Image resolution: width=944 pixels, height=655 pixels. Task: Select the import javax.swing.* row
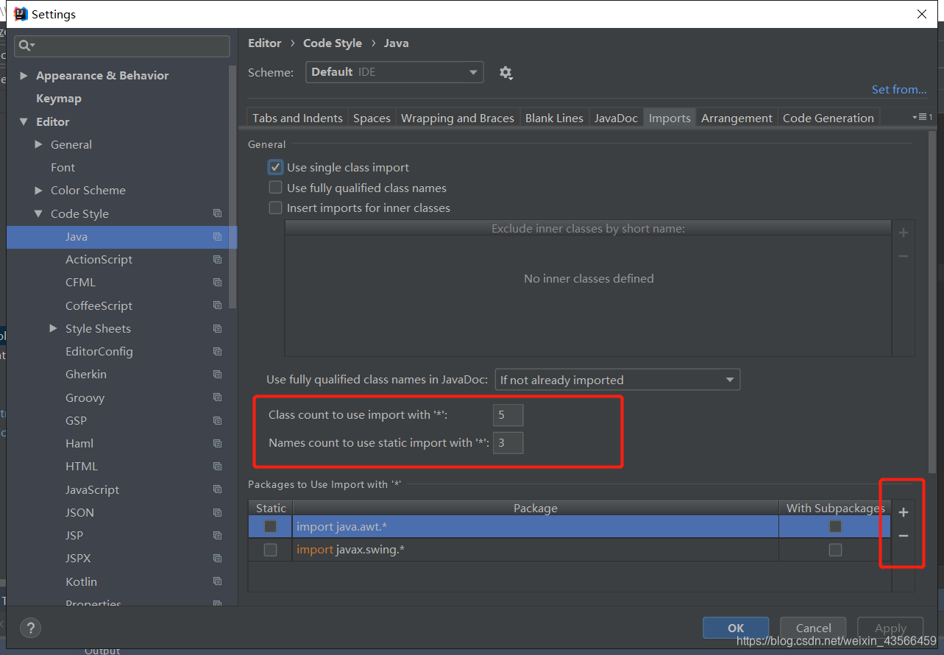pyautogui.click(x=570, y=550)
